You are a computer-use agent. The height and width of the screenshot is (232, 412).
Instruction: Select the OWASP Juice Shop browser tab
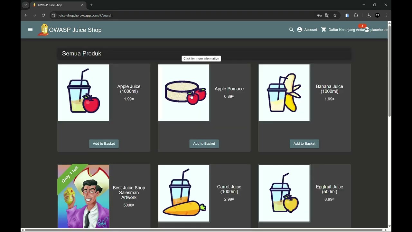tap(58, 5)
